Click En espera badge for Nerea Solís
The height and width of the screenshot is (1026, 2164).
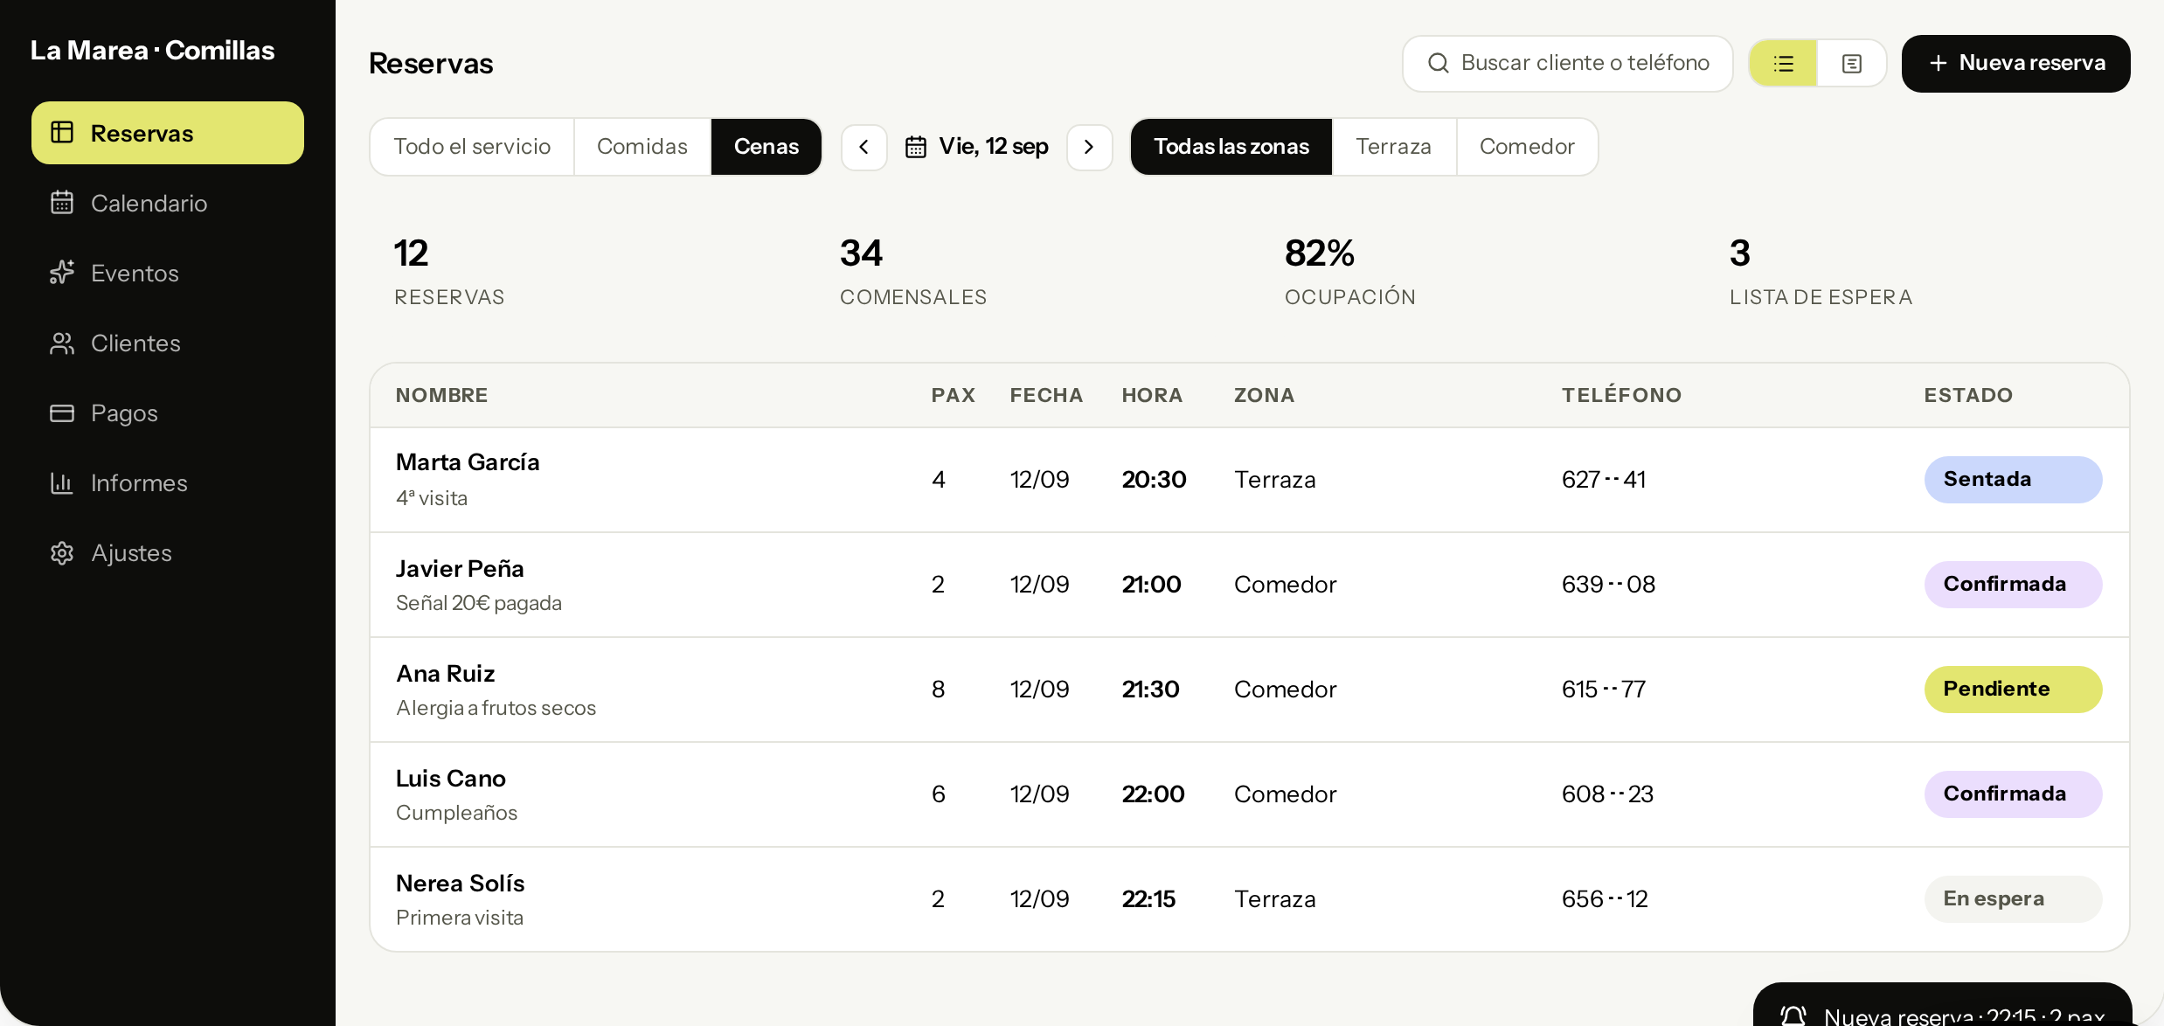pyautogui.click(x=2013, y=898)
